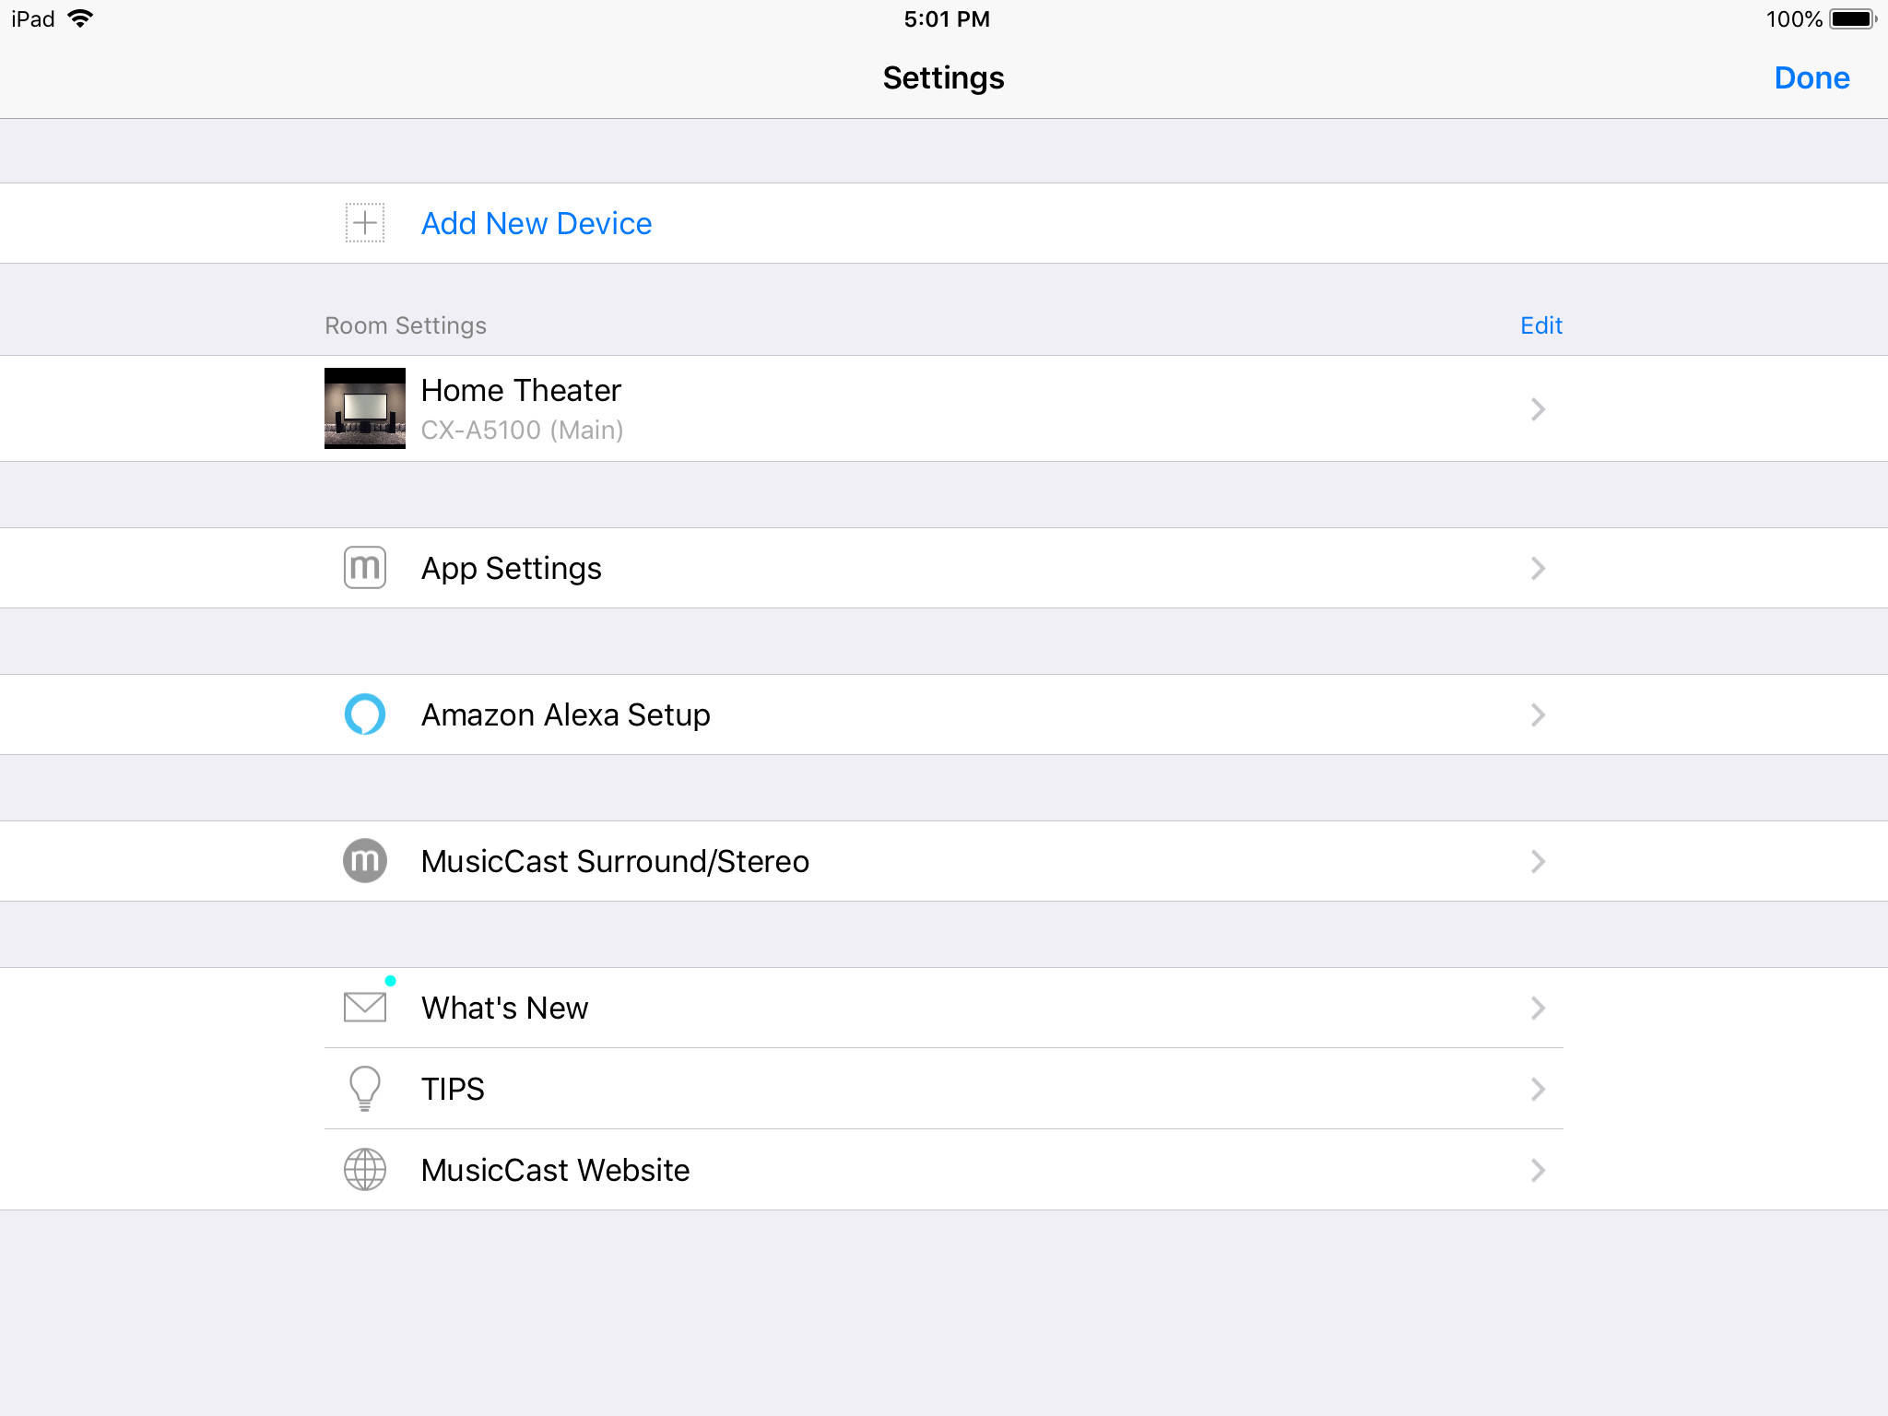
Task: Tap the MusicCast Website globe icon
Action: 365,1170
